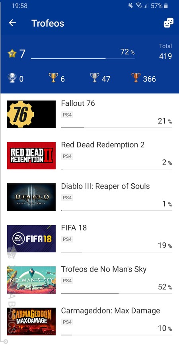Tap the gold trophy icon
179x347 pixels.
53,78
